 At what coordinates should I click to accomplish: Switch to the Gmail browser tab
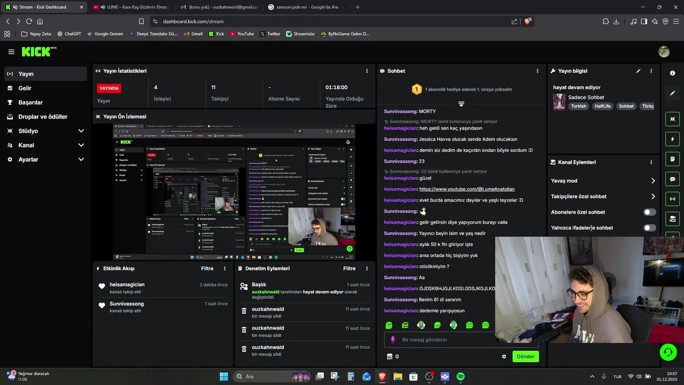[219, 7]
